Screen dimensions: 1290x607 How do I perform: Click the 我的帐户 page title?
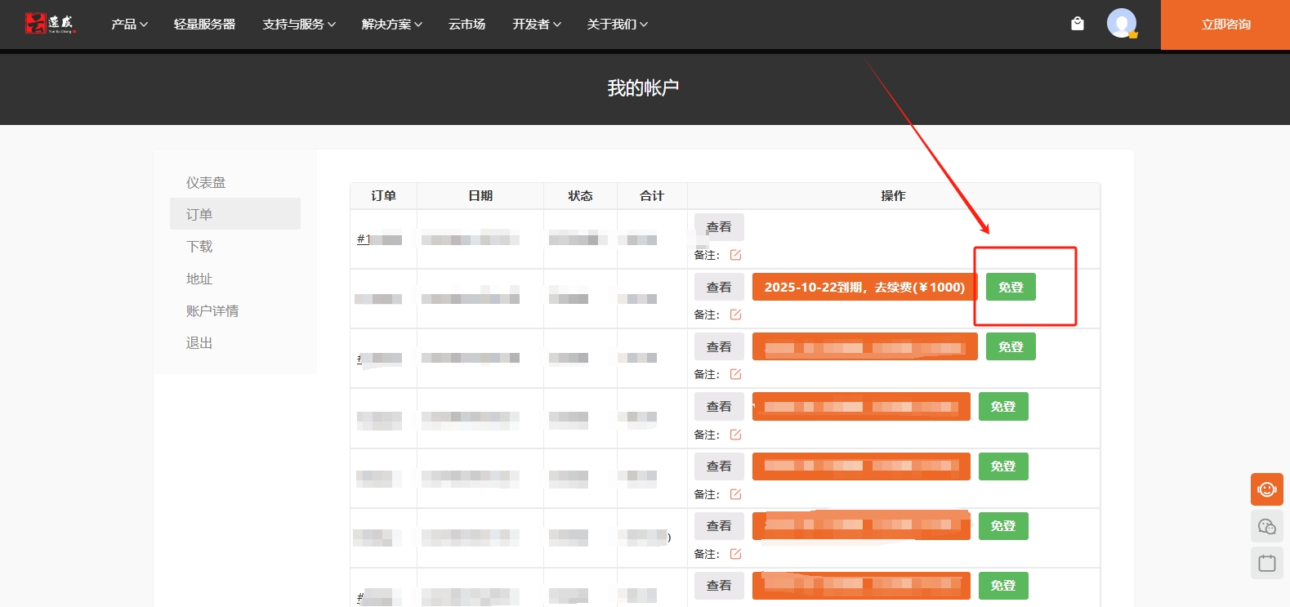click(x=644, y=87)
